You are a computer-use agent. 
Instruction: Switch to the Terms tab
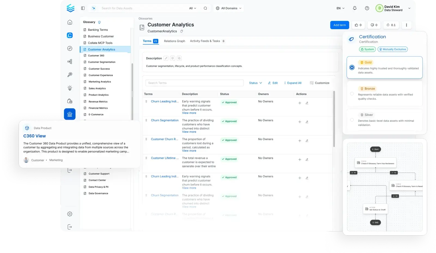click(150, 41)
